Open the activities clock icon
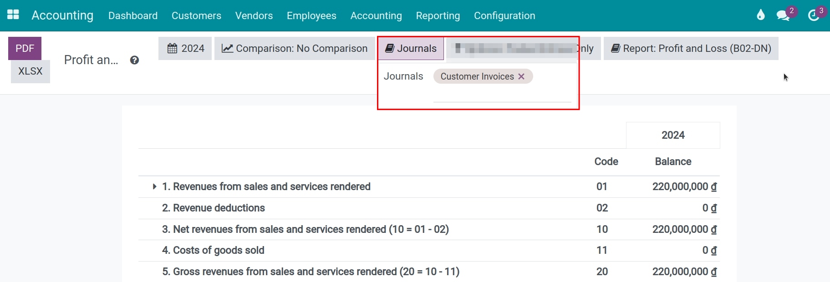The image size is (830, 282). [813, 15]
